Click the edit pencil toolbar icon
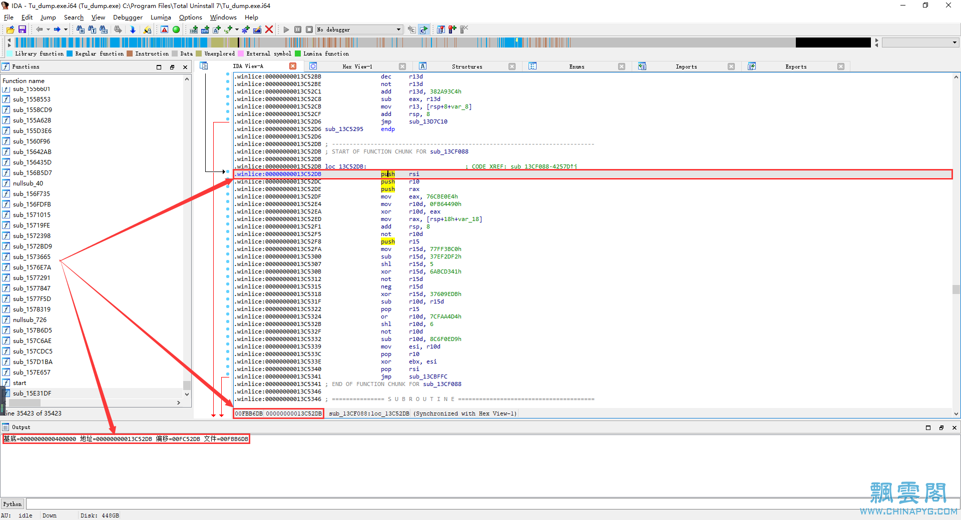 pyautogui.click(x=257, y=29)
